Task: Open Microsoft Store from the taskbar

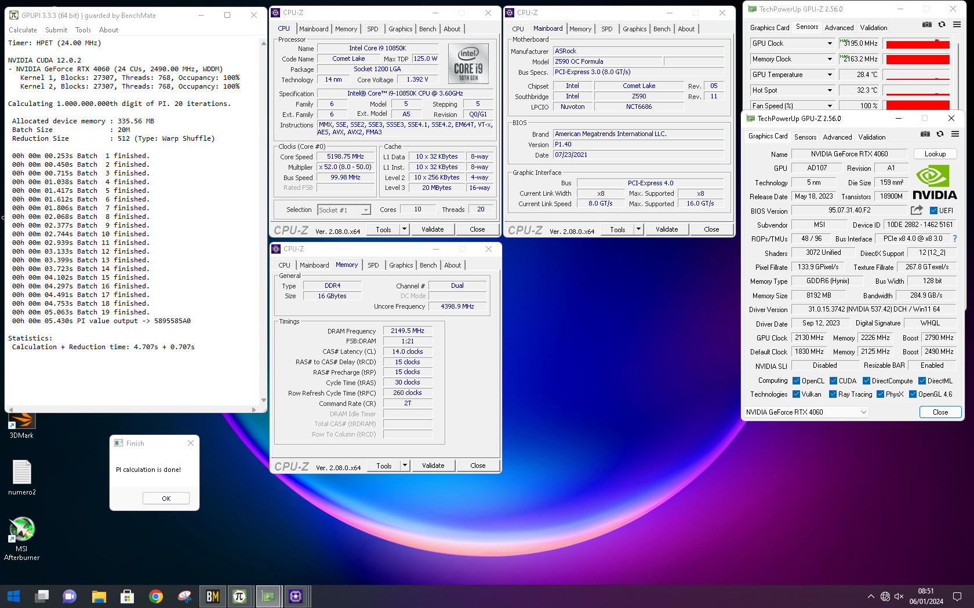Action: pos(127,596)
